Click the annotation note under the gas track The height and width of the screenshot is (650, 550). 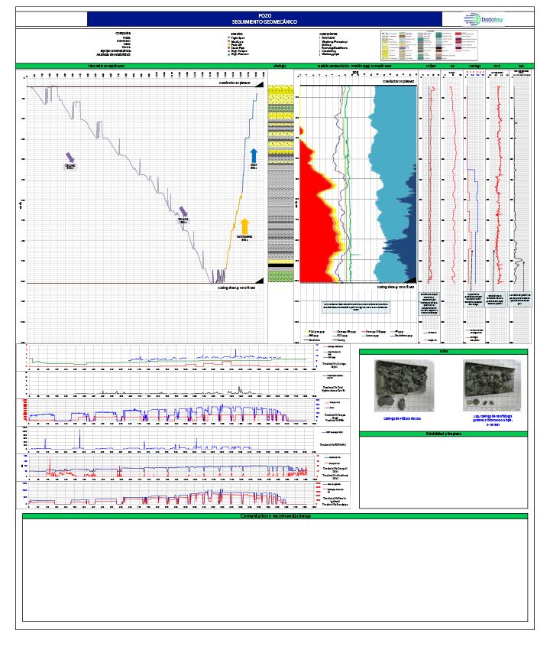[x=520, y=299]
